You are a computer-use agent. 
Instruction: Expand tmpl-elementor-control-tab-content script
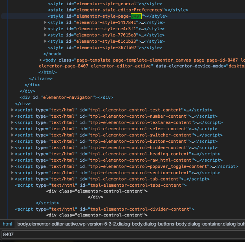tap(12, 179)
